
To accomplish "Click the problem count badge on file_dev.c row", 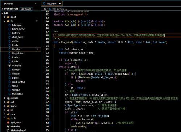I will pyautogui.click(x=37, y=49).
